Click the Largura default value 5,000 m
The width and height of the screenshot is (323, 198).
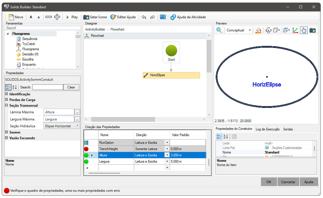(x=188, y=162)
